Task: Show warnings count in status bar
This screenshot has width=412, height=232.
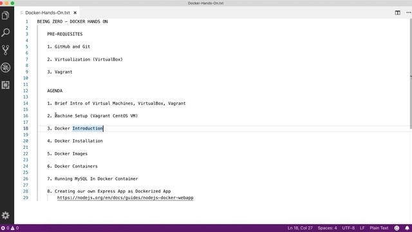Action: (15, 228)
